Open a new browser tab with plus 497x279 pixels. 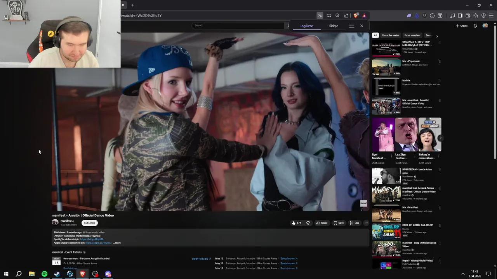[x=132, y=5]
